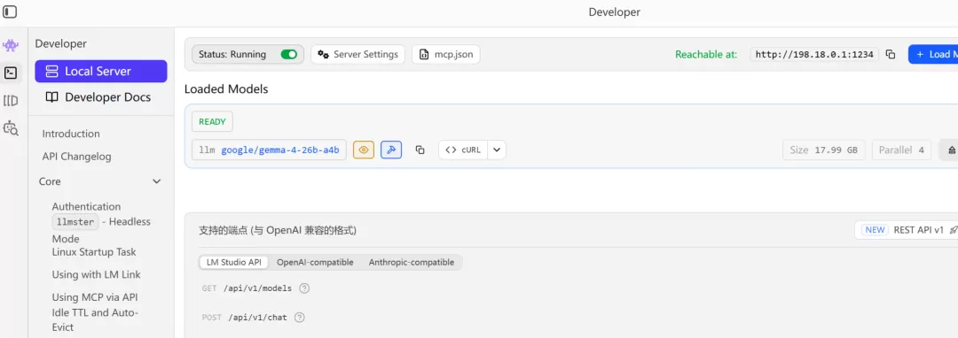958x338 pixels.
Task: Open the Introduction docs page
Action: pyautogui.click(x=71, y=134)
